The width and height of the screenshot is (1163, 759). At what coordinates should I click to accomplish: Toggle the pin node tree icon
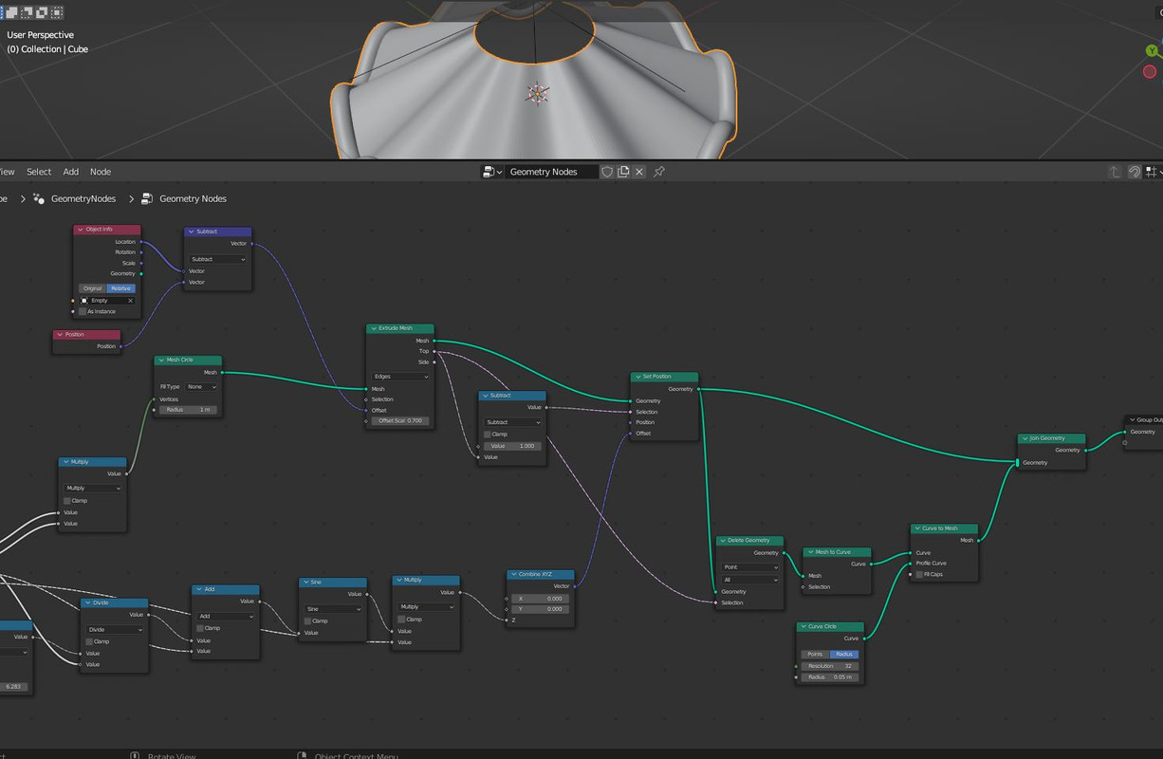click(659, 172)
